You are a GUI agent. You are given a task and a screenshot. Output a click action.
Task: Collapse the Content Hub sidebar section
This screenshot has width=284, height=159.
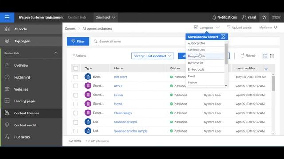point(56,53)
